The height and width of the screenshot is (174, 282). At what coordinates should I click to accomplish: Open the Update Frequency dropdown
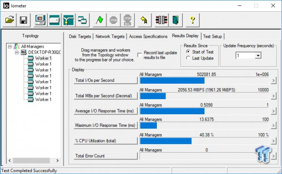click(x=258, y=55)
